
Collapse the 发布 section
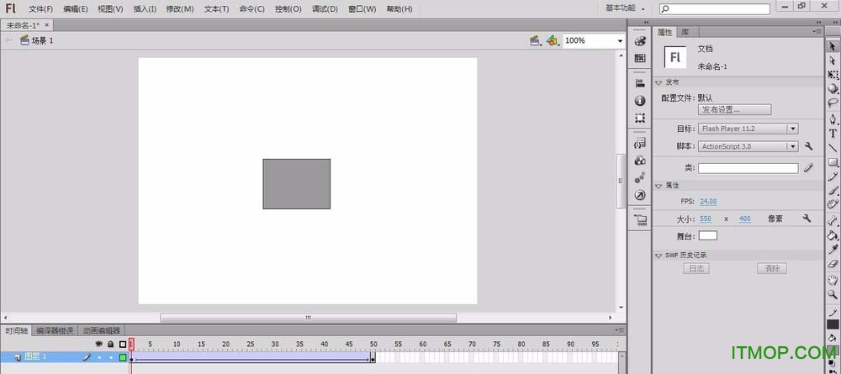(x=659, y=83)
